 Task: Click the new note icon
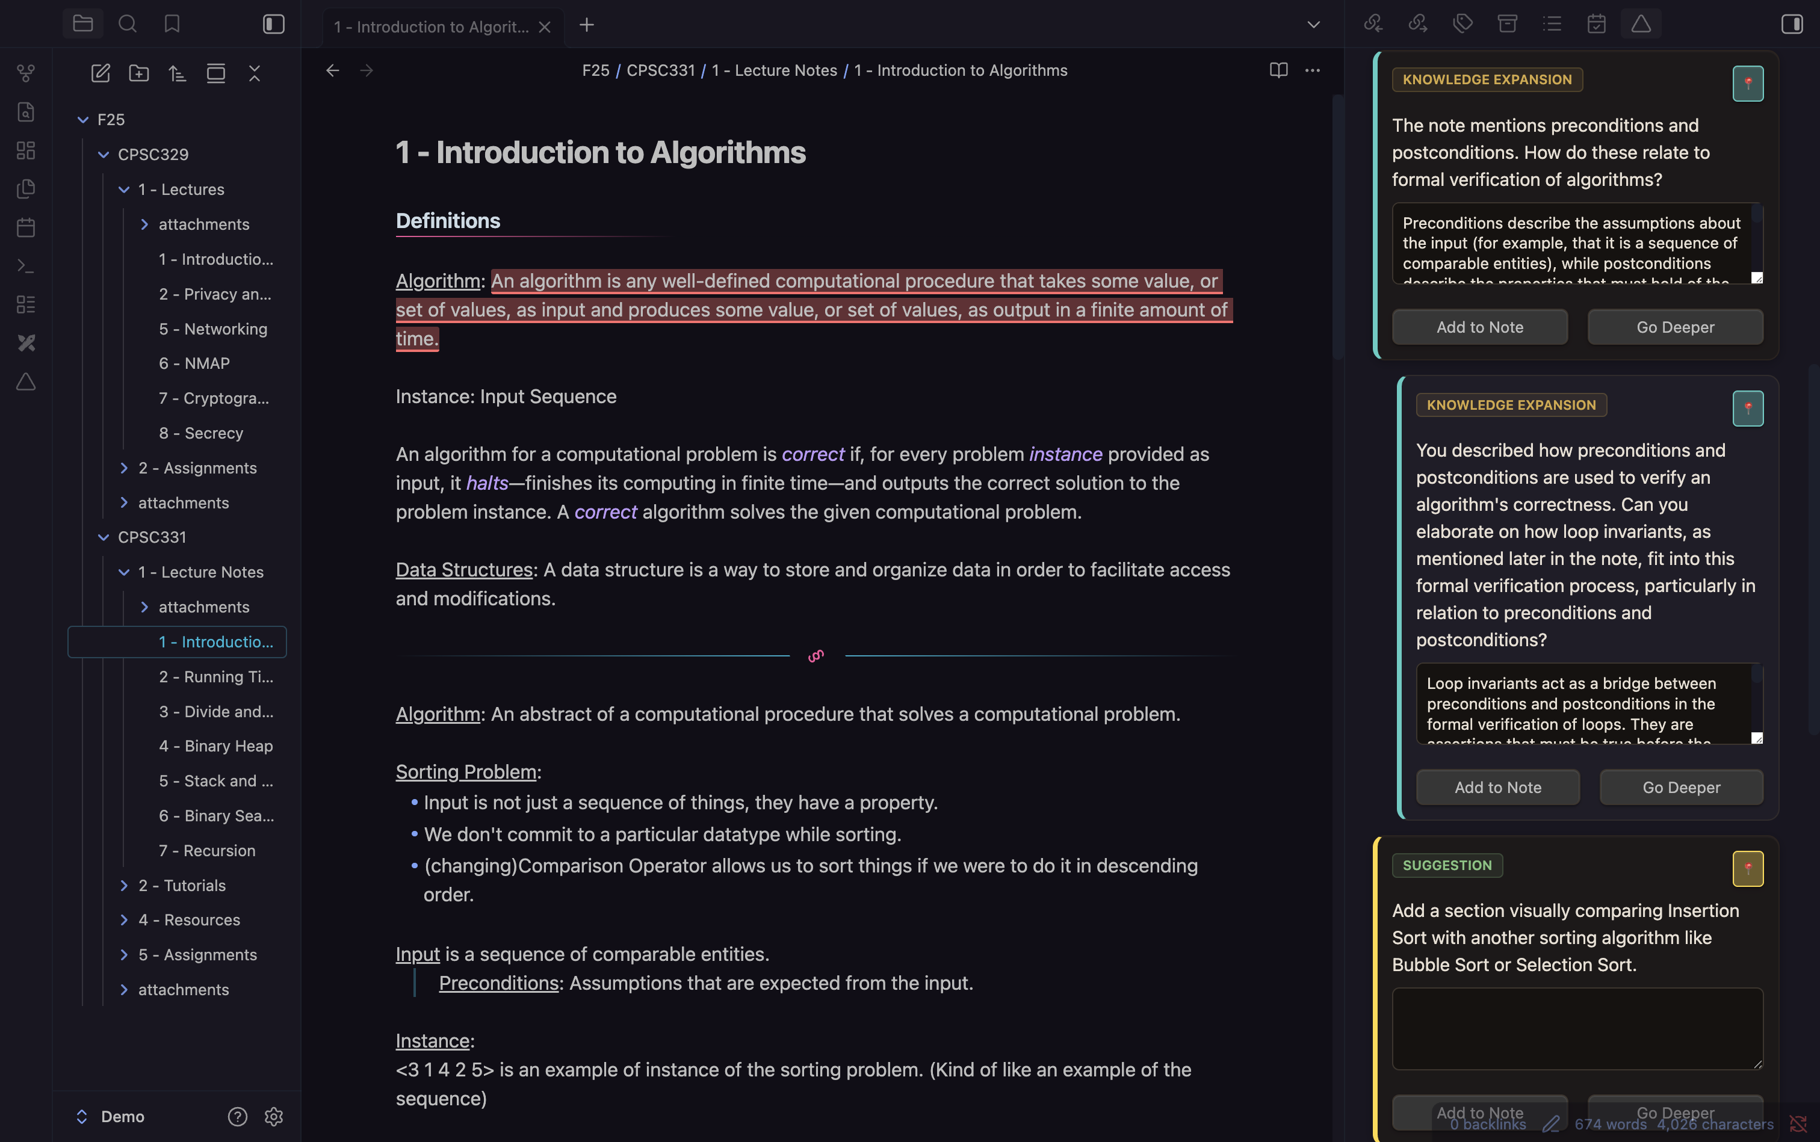click(101, 73)
